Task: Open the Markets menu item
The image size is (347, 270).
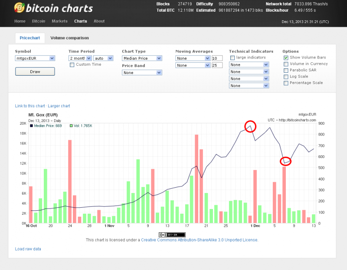Action: pos(60,21)
